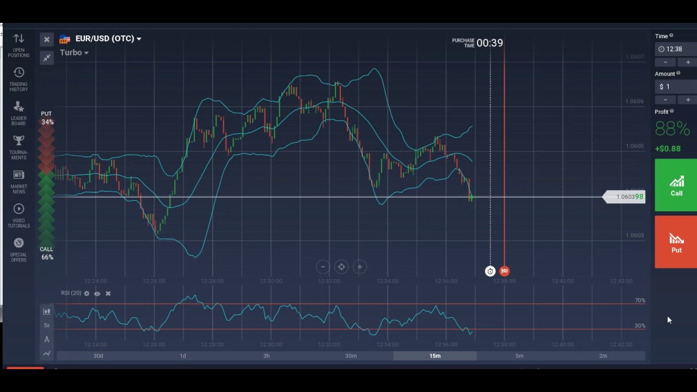Click the +$0.88 profit amount
This screenshot has height=392, width=697.
668,149
